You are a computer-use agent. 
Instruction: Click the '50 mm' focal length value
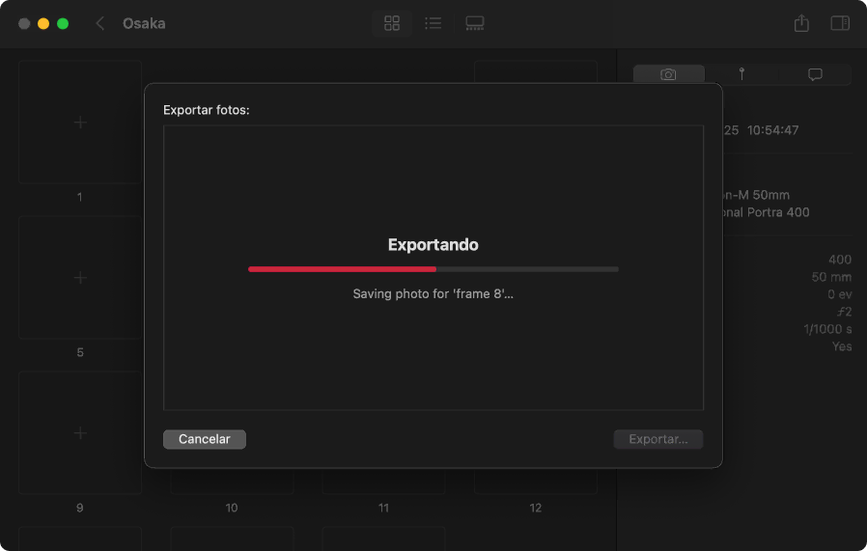pos(831,277)
